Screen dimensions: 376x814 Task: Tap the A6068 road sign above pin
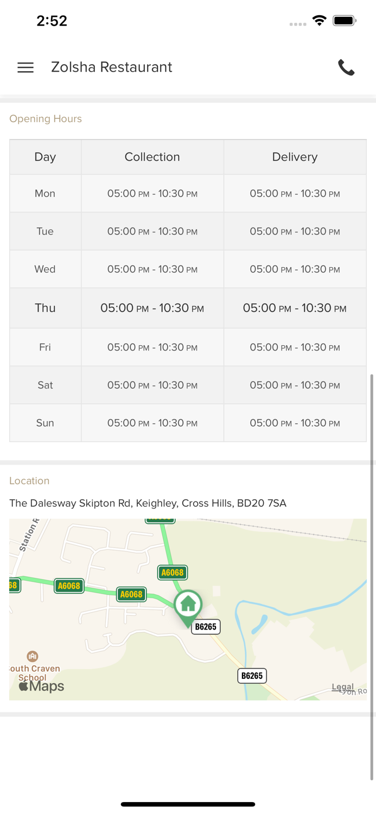coord(173,572)
